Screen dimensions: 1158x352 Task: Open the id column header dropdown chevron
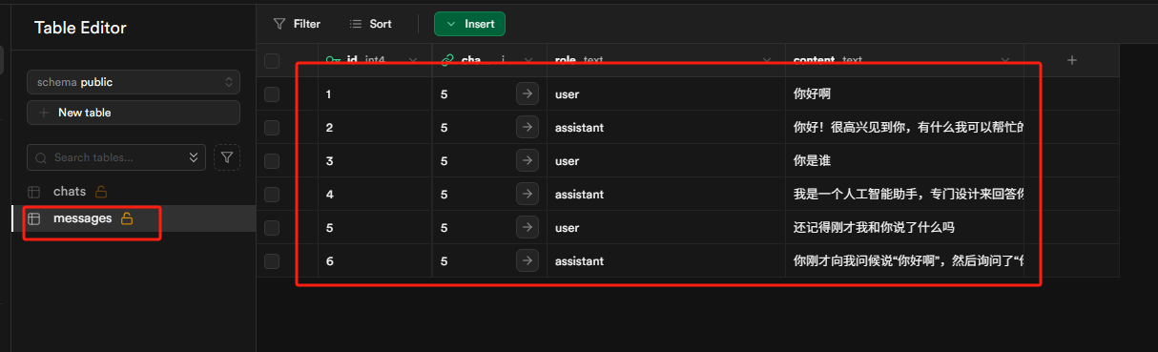(x=413, y=61)
